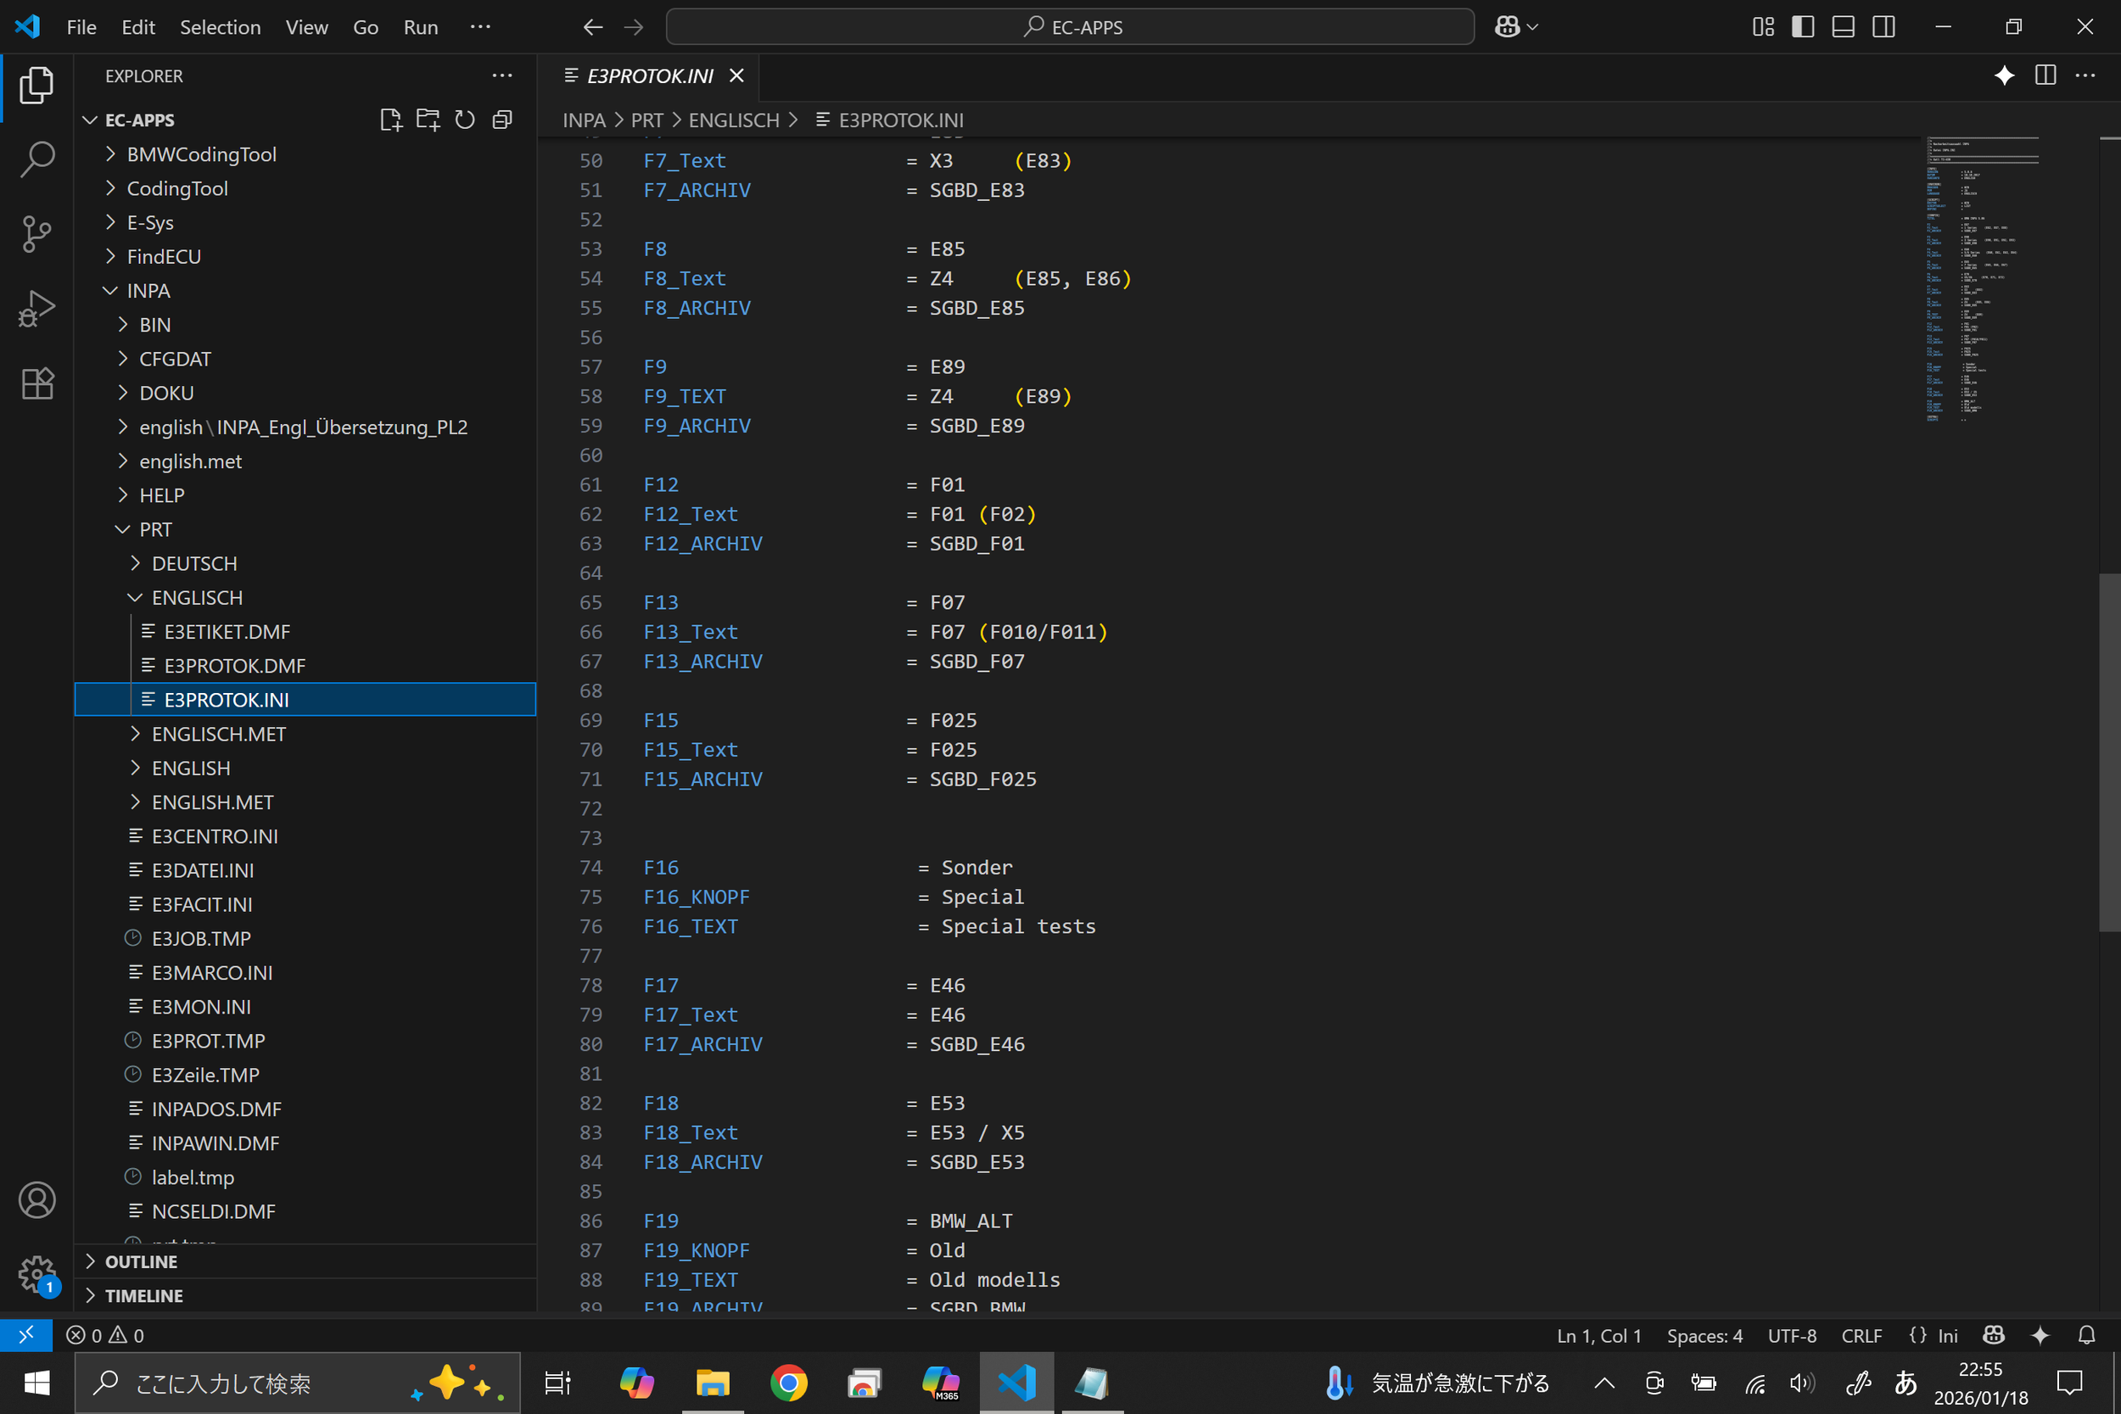The height and width of the screenshot is (1414, 2121).
Task: Collapse all folders in Explorer
Action: click(x=502, y=120)
